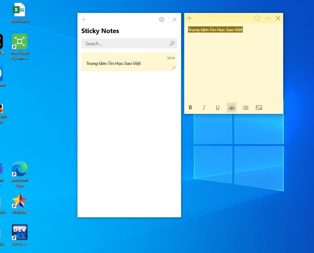Toggle bold formatting
Image resolution: width=314 pixels, height=253 pixels.
click(190, 108)
